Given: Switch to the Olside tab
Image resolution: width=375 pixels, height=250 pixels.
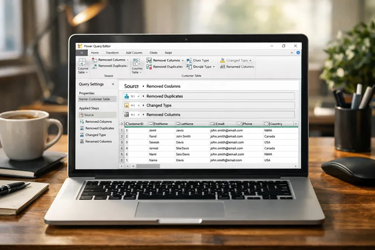Looking at the screenshot, I should pyautogui.click(x=153, y=53).
